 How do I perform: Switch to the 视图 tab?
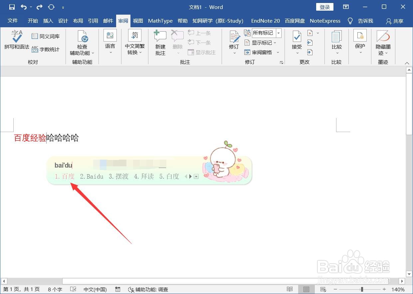[138, 21]
